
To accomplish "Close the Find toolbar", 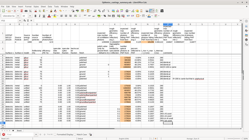I will pos(4,135).
